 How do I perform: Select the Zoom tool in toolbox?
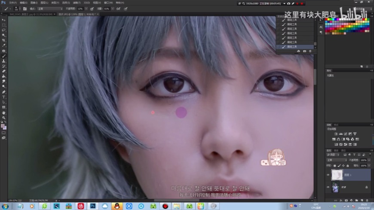point(3,118)
